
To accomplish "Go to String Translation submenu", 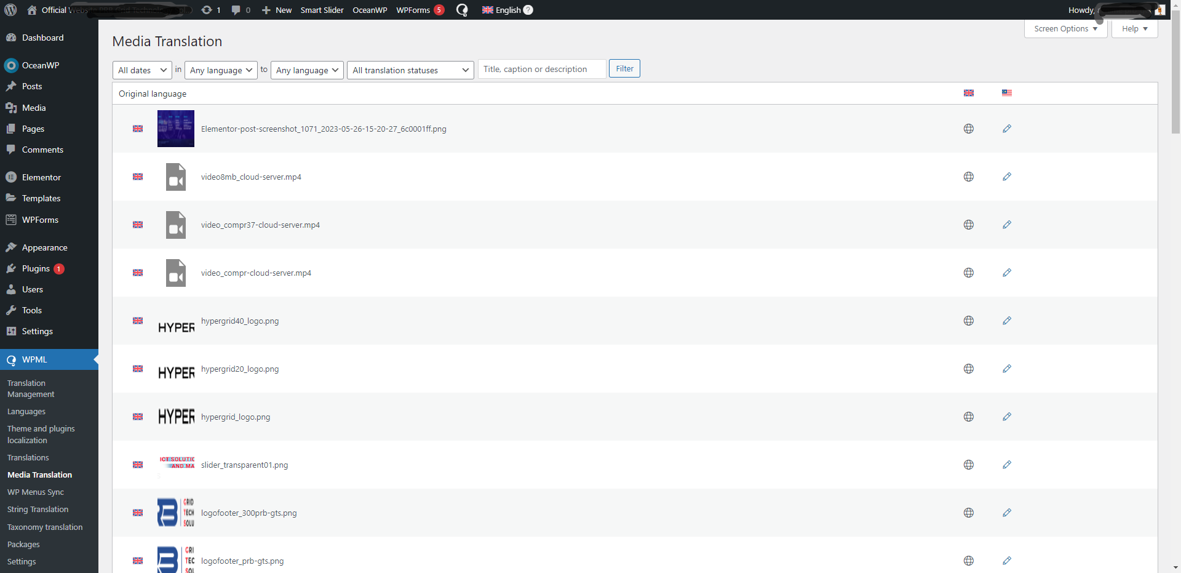I will 38,509.
